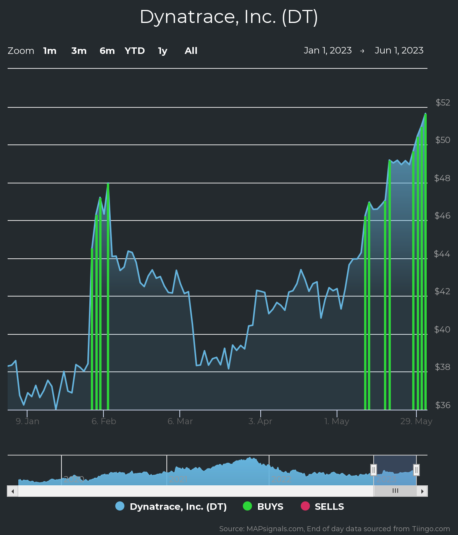The height and width of the screenshot is (535, 458).
Task: Click the 2021 navigator year label
Action: coord(178,479)
